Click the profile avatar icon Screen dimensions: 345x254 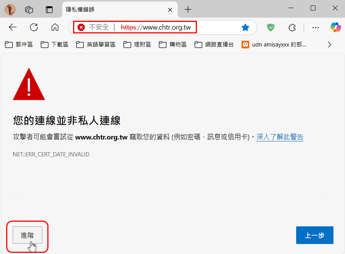[10, 9]
